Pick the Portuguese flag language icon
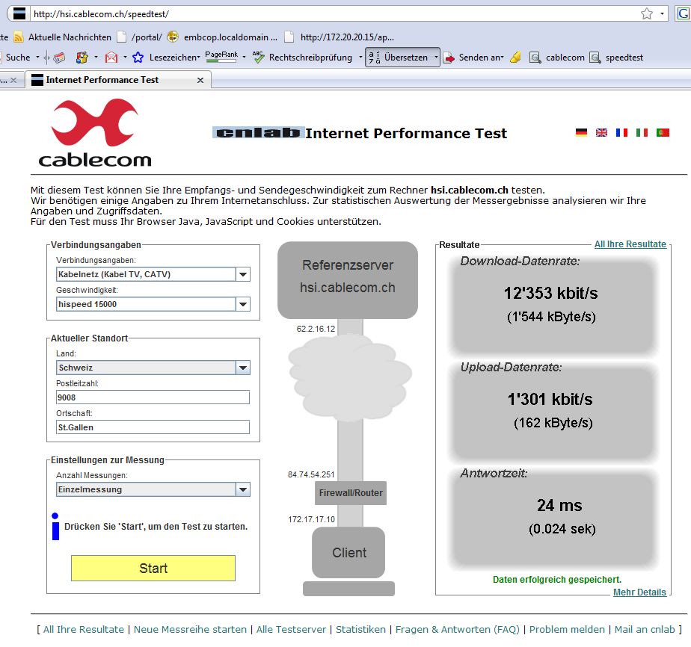Viewport: 691px width, 647px height. click(663, 132)
